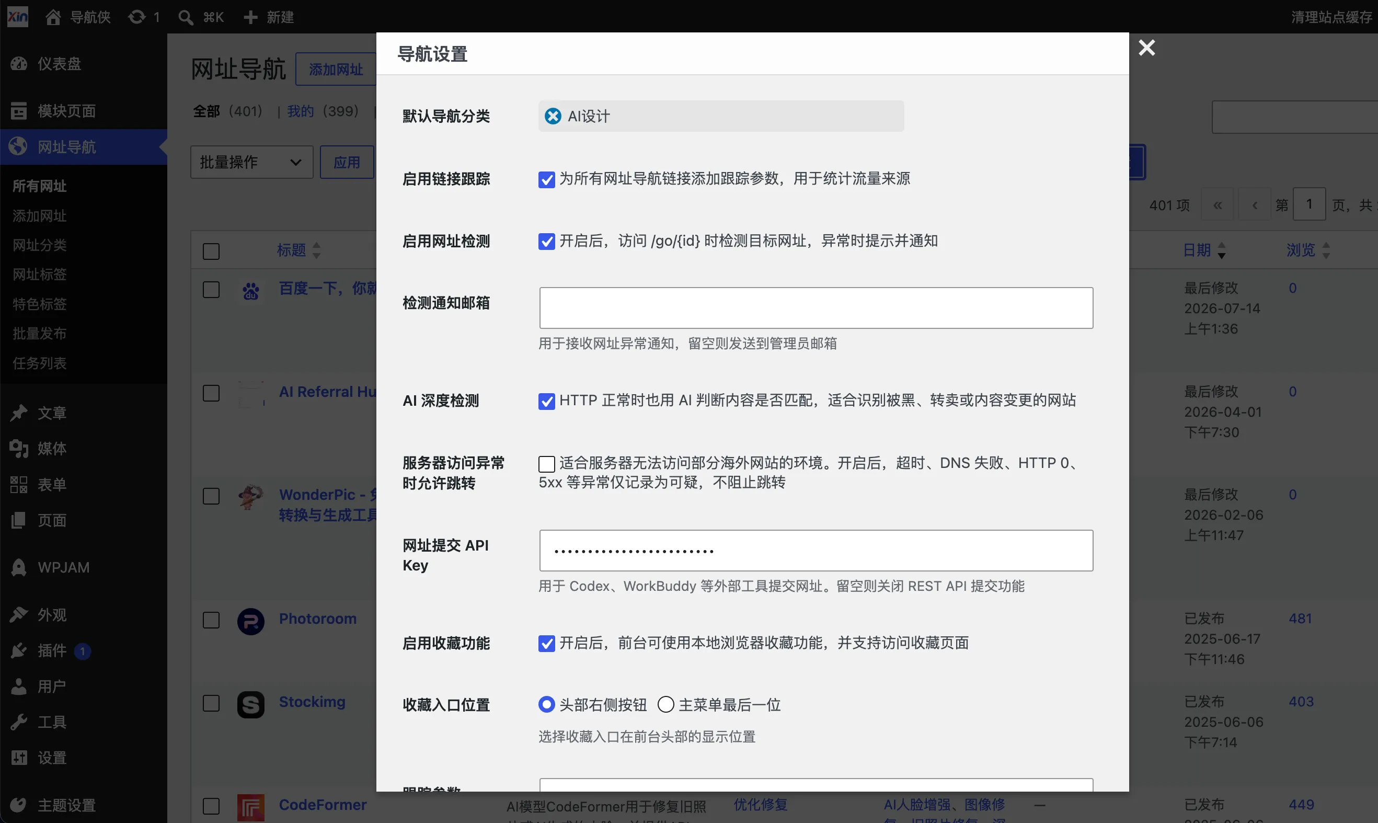Viewport: 1378px width, 823px height.
Task: Remove the AI设计 default category tag
Action: (553, 116)
